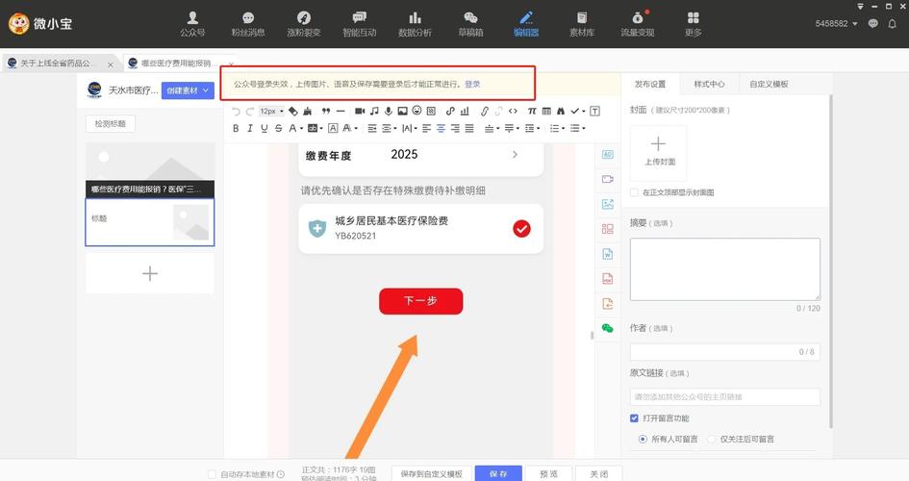Right-align the paragraph
This screenshot has height=481, width=909.
[455, 128]
